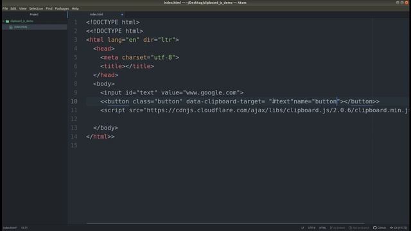Image resolution: width=411 pixels, height=231 pixels.
Task: Open the Packages menu
Action: (62, 8)
